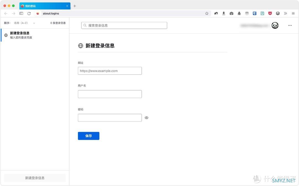The height and width of the screenshot is (186, 299).
Task: Toggle password visibility eye icon
Action: [146, 118]
